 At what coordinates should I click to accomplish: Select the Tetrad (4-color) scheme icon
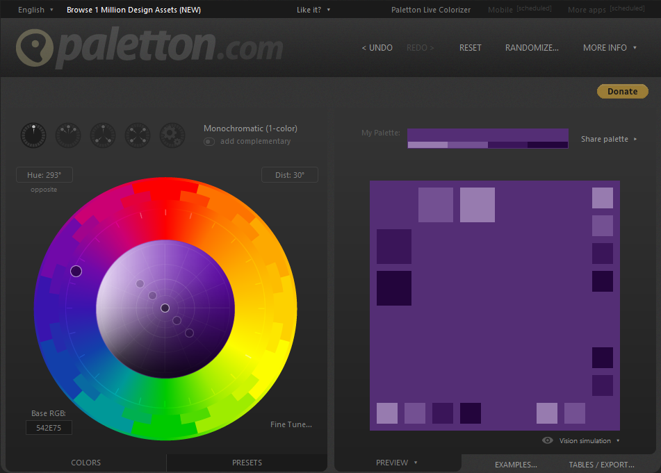pyautogui.click(x=138, y=135)
